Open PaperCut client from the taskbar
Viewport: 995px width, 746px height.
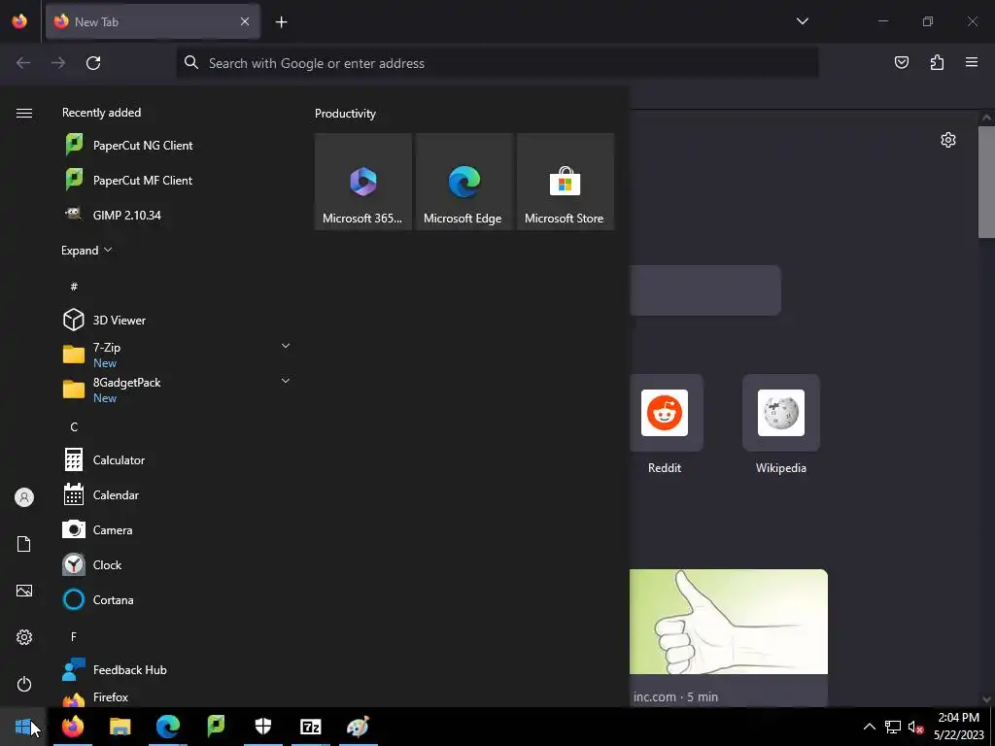(x=216, y=727)
